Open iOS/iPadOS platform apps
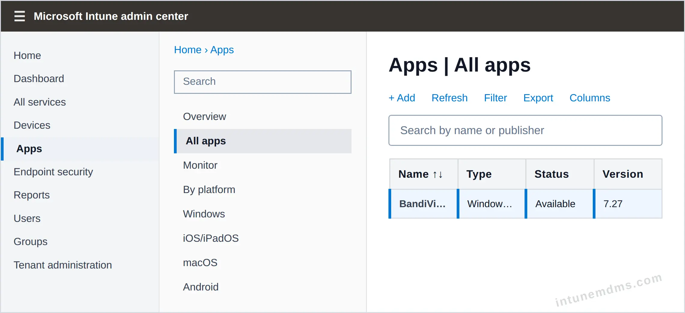This screenshot has height=313, width=685. pos(211,238)
